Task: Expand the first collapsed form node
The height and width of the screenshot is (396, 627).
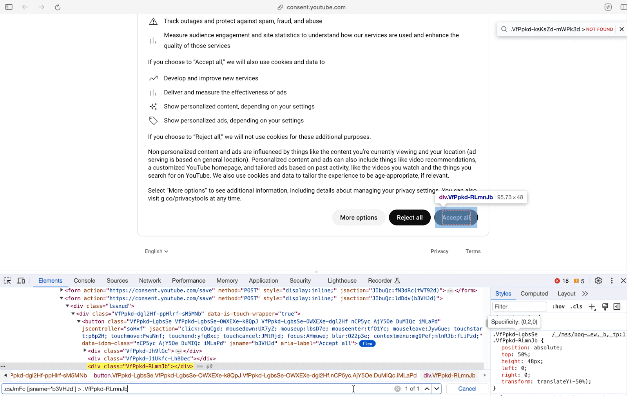Action: click(x=62, y=290)
